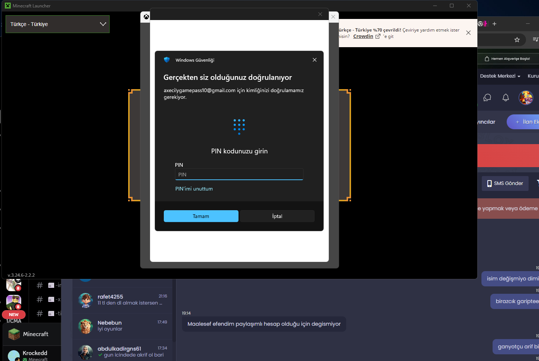Screen dimensions: 539x361
Task: Click abdulkadirgns61's avatar picture
Action: click(x=85, y=352)
